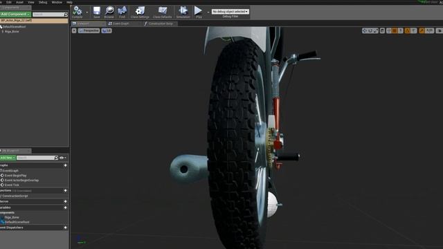Click the Compile toolbar icon
The width and height of the screenshot is (443, 249).
[77, 12]
